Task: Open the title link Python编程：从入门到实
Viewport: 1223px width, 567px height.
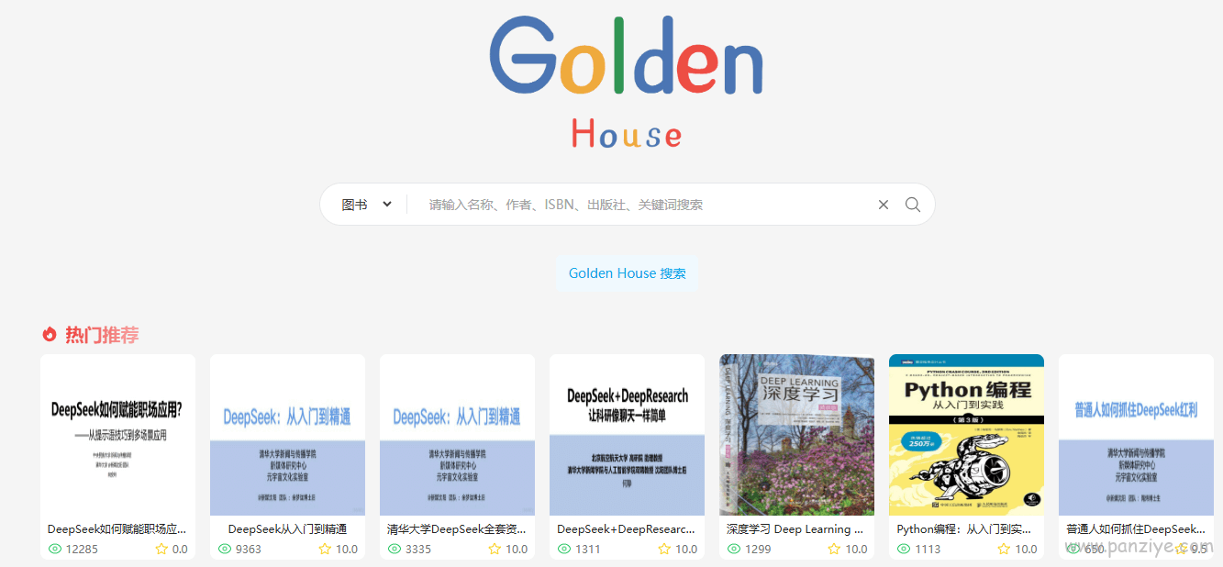Action: (966, 529)
